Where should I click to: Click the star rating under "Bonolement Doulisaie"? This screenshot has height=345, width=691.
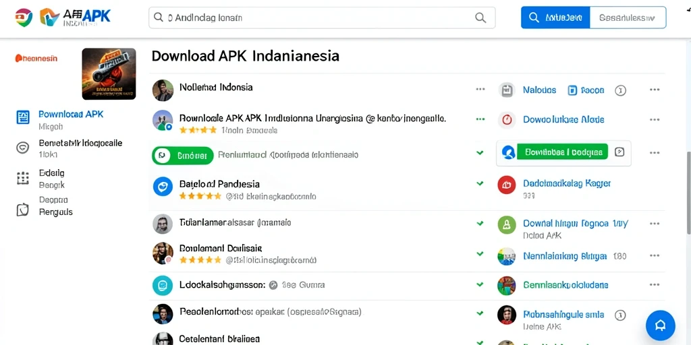pos(200,259)
